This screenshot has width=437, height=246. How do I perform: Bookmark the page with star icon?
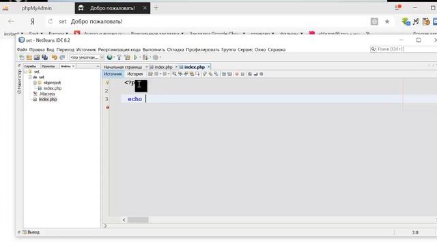pos(387,21)
